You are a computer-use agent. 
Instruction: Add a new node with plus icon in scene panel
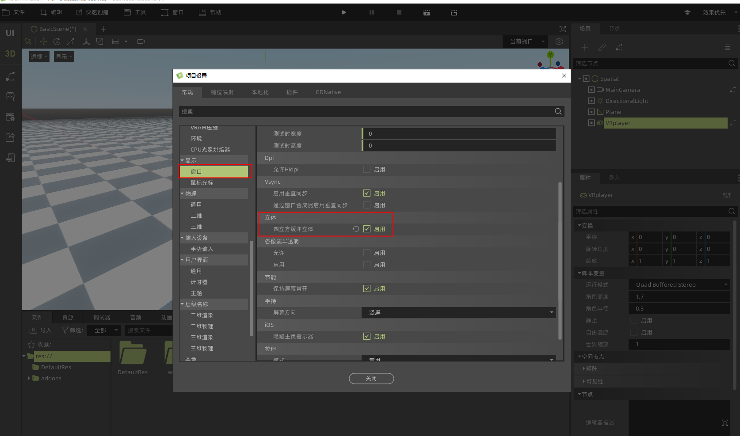tap(584, 47)
